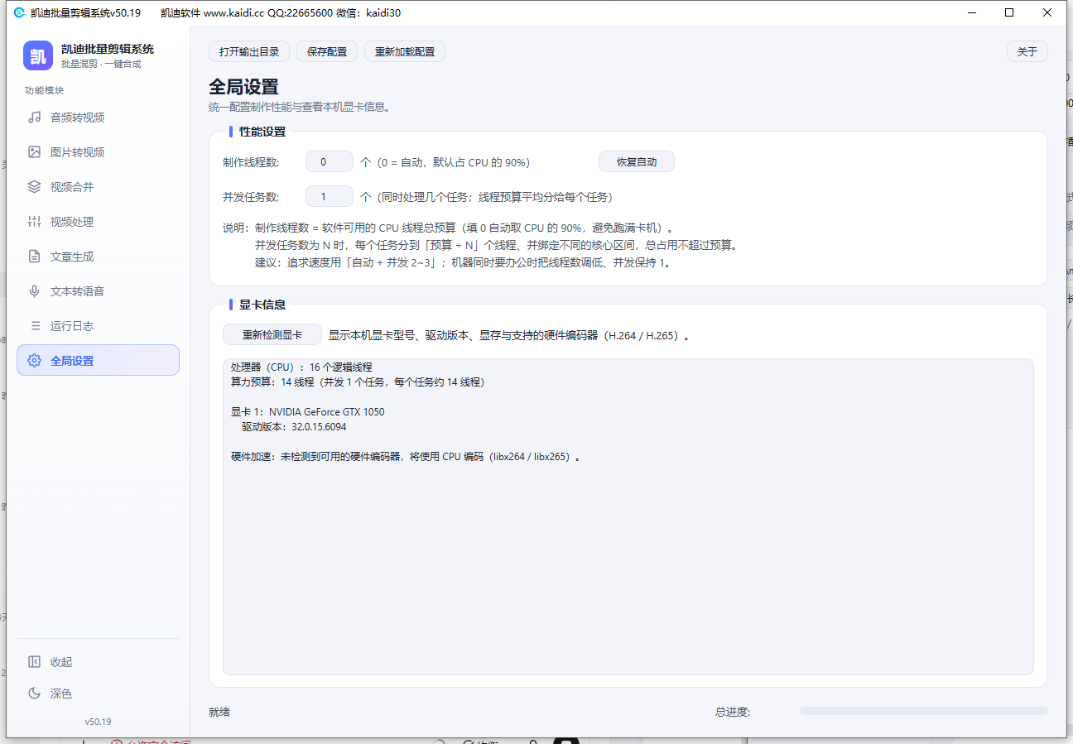Click the 全局设置 page heading
Image resolution: width=1073 pixels, height=744 pixels.
coord(243,87)
